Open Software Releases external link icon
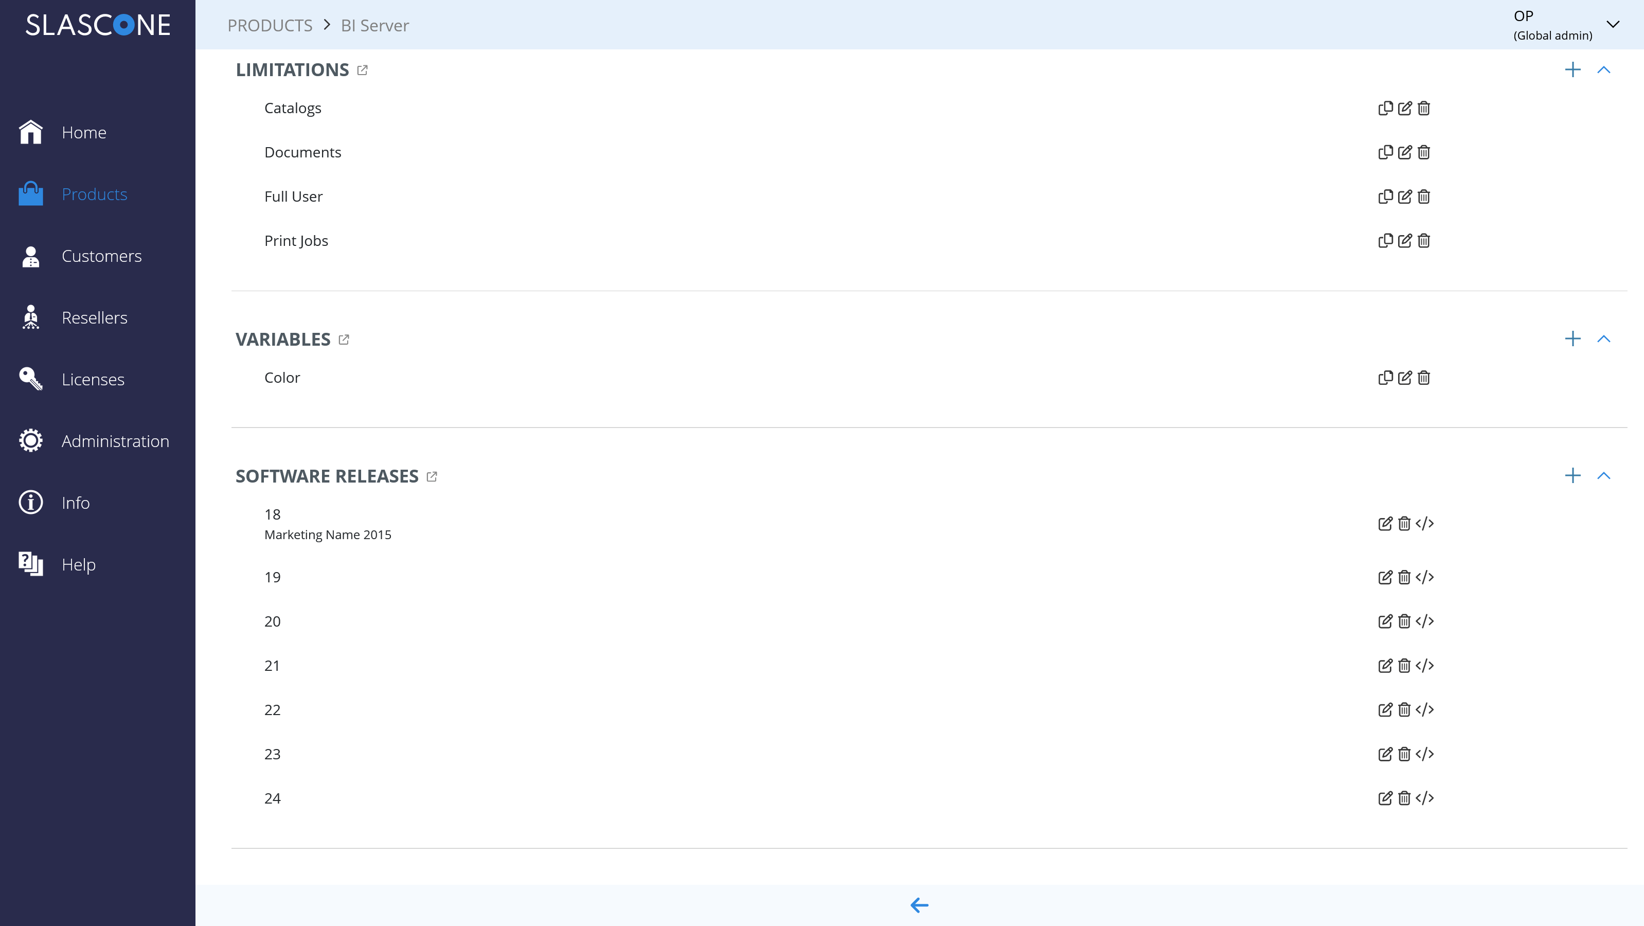This screenshot has height=926, width=1644. pos(432,477)
